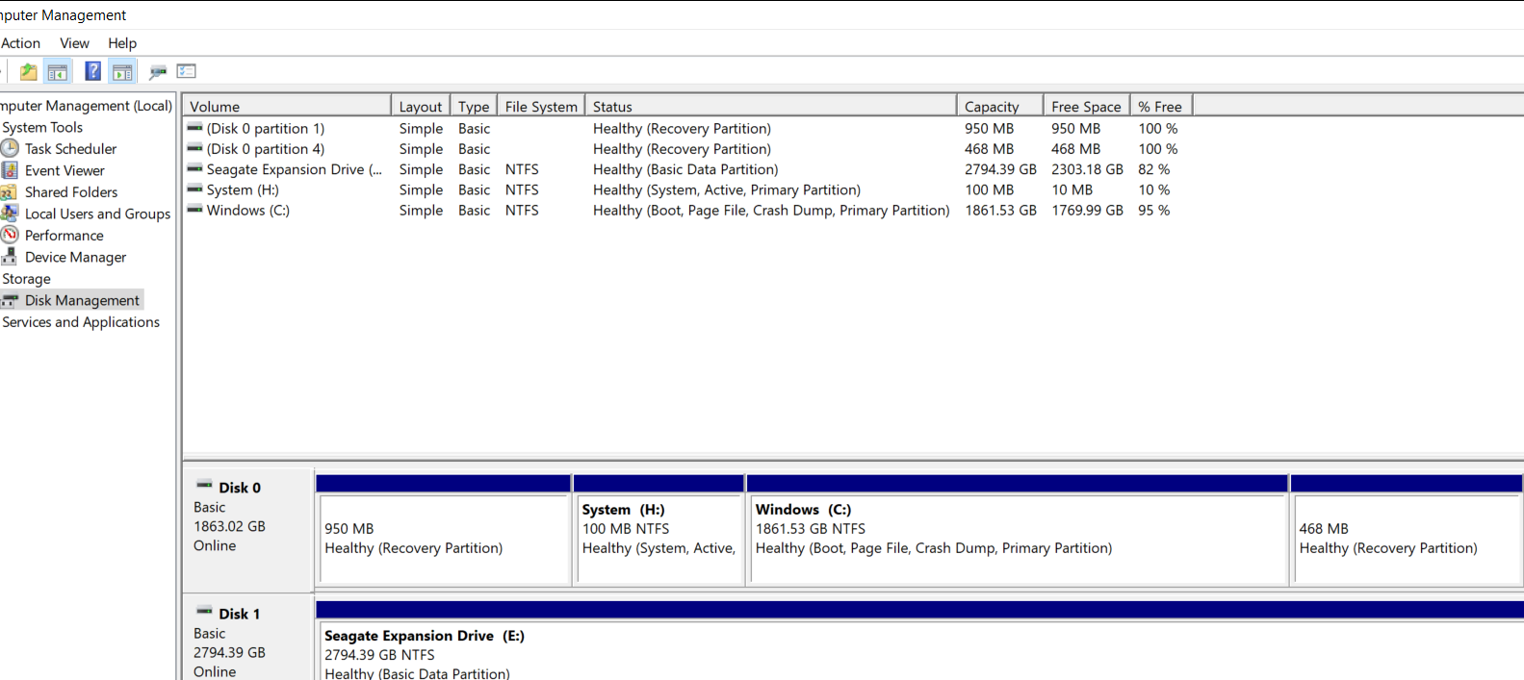The height and width of the screenshot is (680, 1524).
Task: Select the Windows (C:) volume row
Action: [x=247, y=211]
